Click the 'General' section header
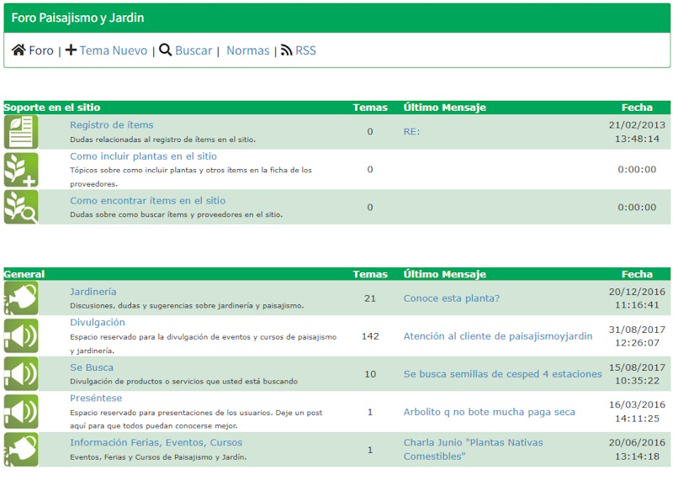 click(24, 274)
